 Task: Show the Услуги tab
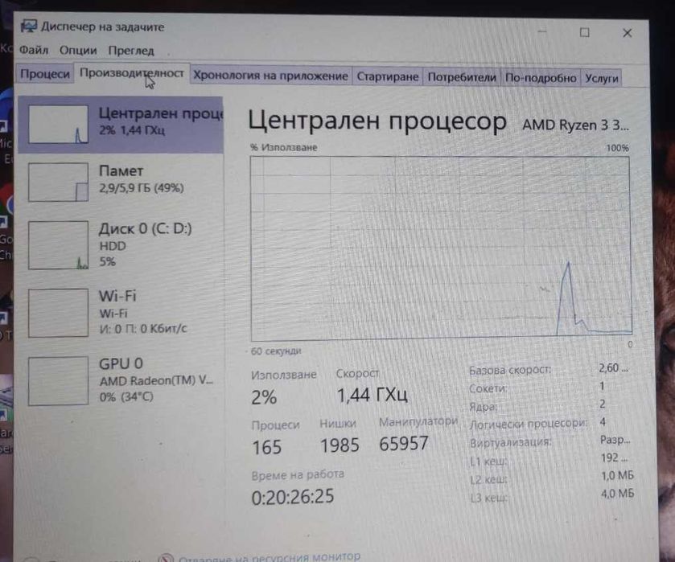tap(602, 78)
